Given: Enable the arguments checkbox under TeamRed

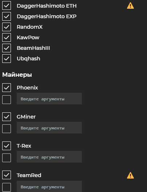Looking at the screenshot, I should coord(7,187).
